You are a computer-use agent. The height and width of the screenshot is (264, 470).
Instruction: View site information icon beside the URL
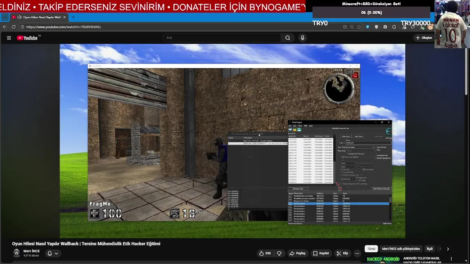pos(22,27)
